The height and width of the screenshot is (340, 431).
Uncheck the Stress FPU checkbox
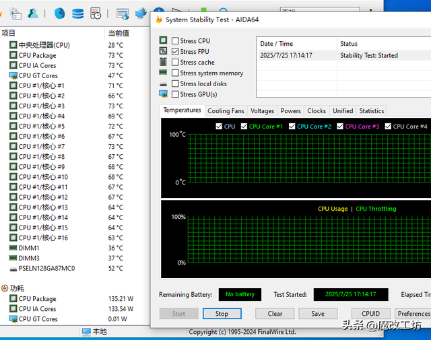175,51
